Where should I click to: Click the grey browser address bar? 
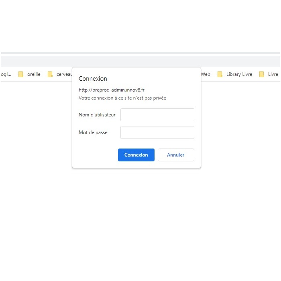point(140,61)
